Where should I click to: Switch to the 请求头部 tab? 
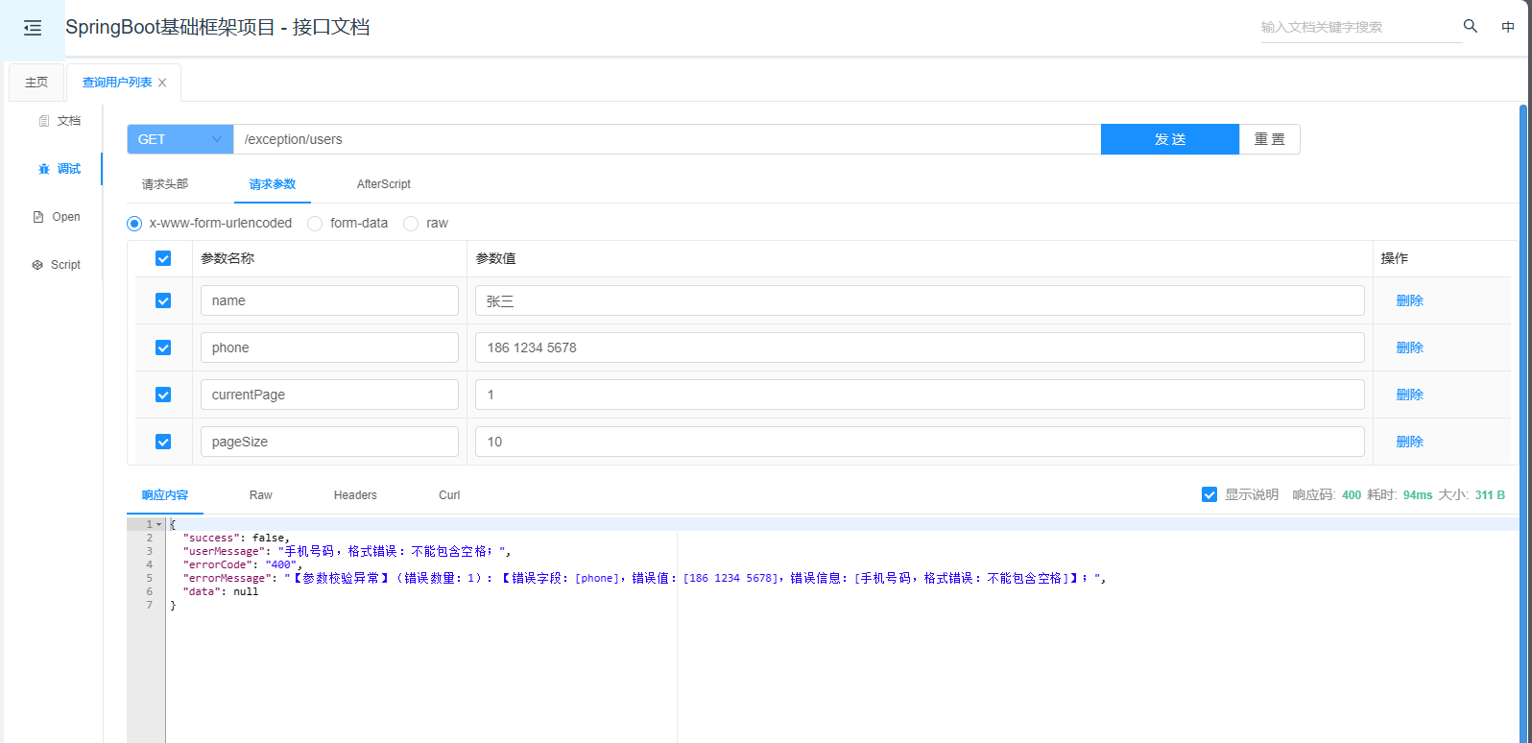pyautogui.click(x=165, y=184)
